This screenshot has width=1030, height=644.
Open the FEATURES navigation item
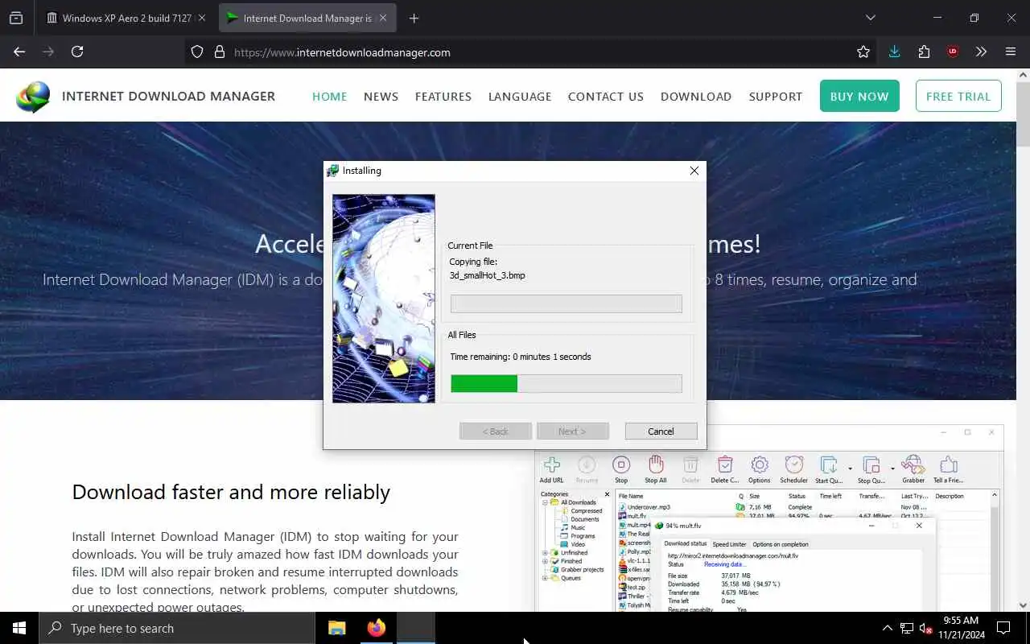(x=443, y=96)
